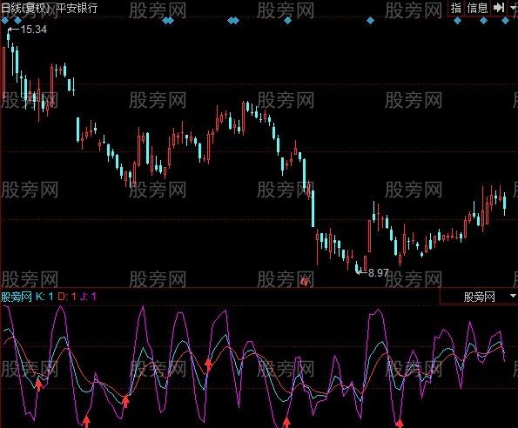Click the blue diamond below the 指 button

458,21
